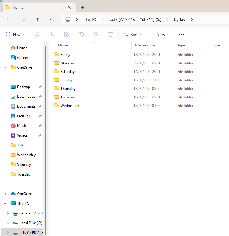Open Gallery in the navigation pane
Viewport: 229px width, 236px height.
19,58
